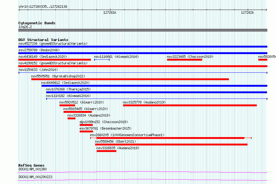The image size is (276, 184).
Task: Click the nsv1116661 thin blue interval bar
Action: [102, 60]
